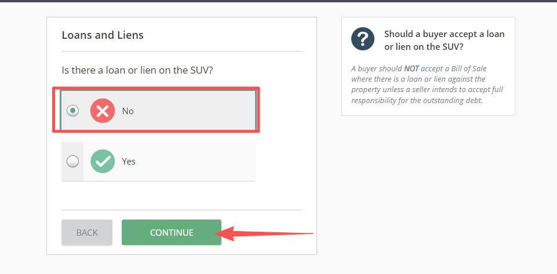Click the bold "NOT" word in help text
The height and width of the screenshot is (274, 557).
point(411,68)
